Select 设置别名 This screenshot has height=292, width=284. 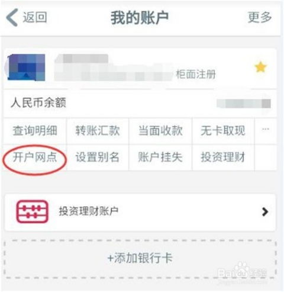tap(98, 158)
